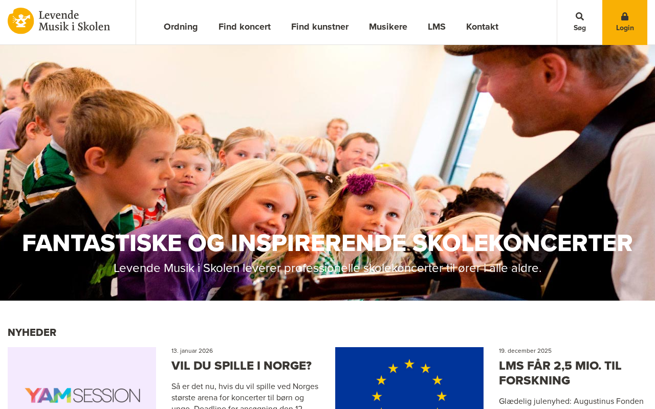Open article "Vil du spille i Norge?"
Viewport: 655px width, 409px height.
pos(242,366)
